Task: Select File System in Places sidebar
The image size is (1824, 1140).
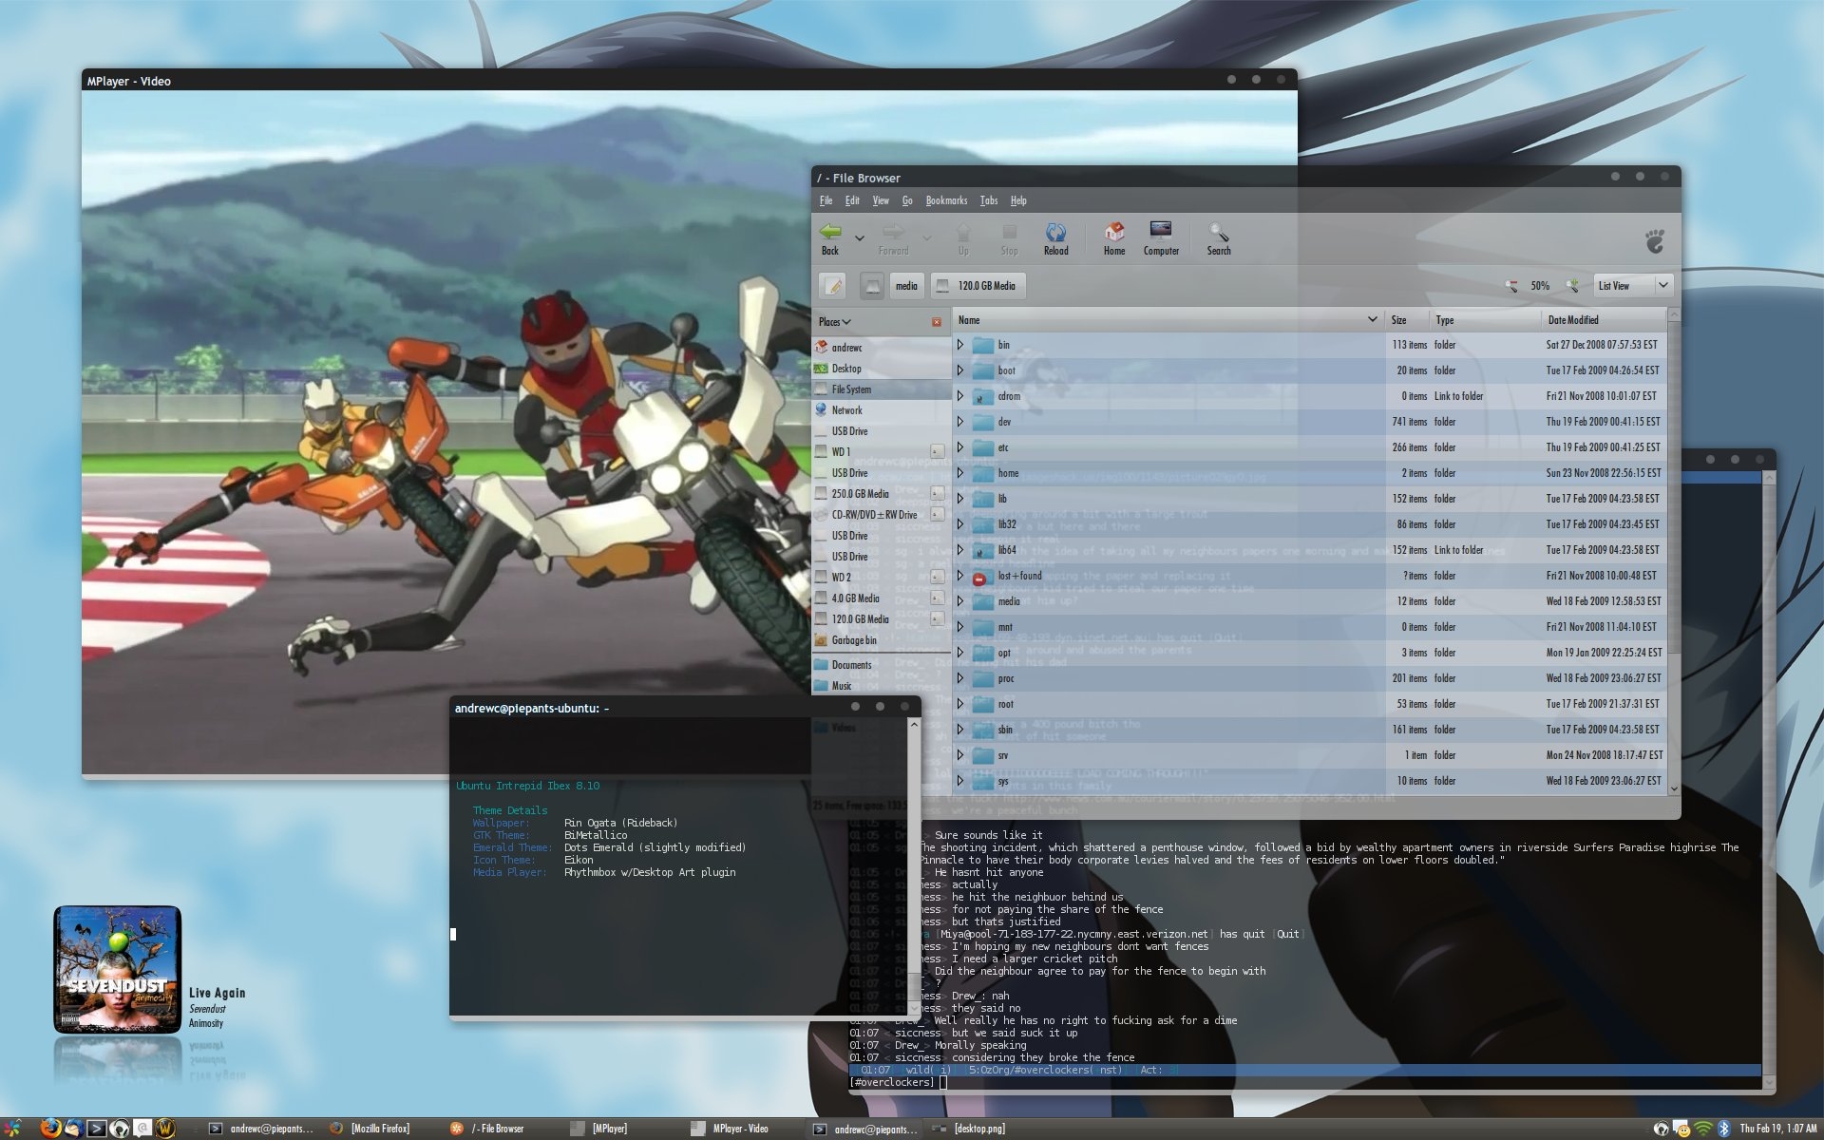Action: 881,389
